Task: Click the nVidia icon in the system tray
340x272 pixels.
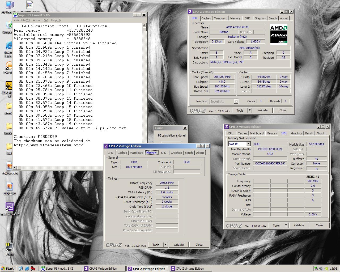Action: (x=326, y=269)
